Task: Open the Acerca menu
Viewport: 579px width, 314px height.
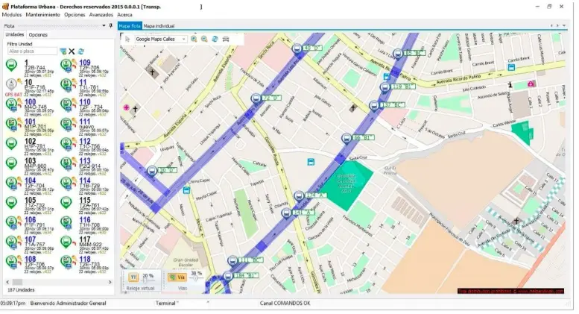Action: pos(124,15)
